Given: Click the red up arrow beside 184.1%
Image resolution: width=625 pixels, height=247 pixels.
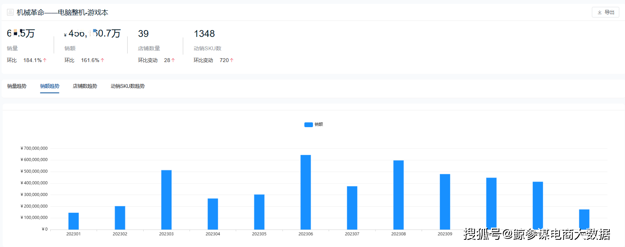Looking at the screenshot, I should [x=45, y=60].
